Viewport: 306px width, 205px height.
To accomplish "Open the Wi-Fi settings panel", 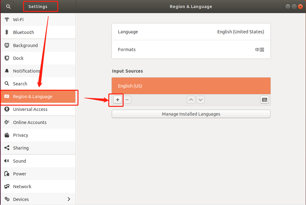I will coord(38,20).
